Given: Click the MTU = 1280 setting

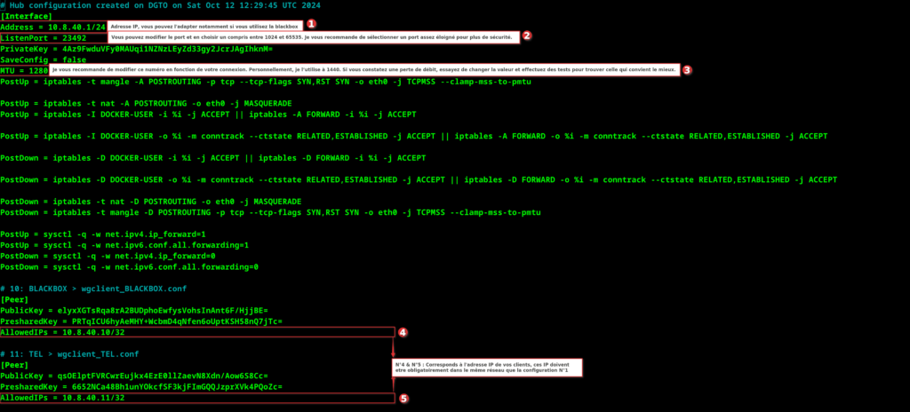Looking at the screenshot, I should (25, 69).
